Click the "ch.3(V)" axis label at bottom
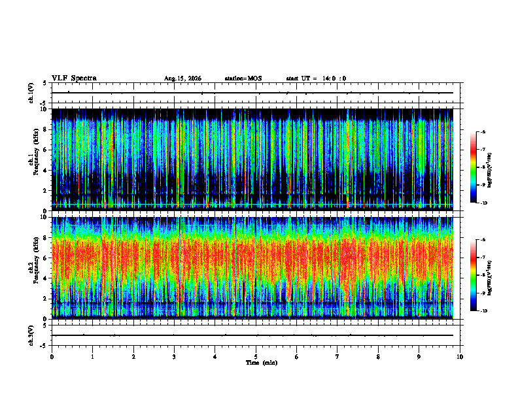Screen dimensions: 518x400 click(x=31, y=335)
